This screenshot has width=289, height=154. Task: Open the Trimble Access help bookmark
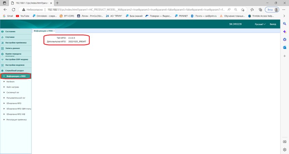click(x=261, y=16)
